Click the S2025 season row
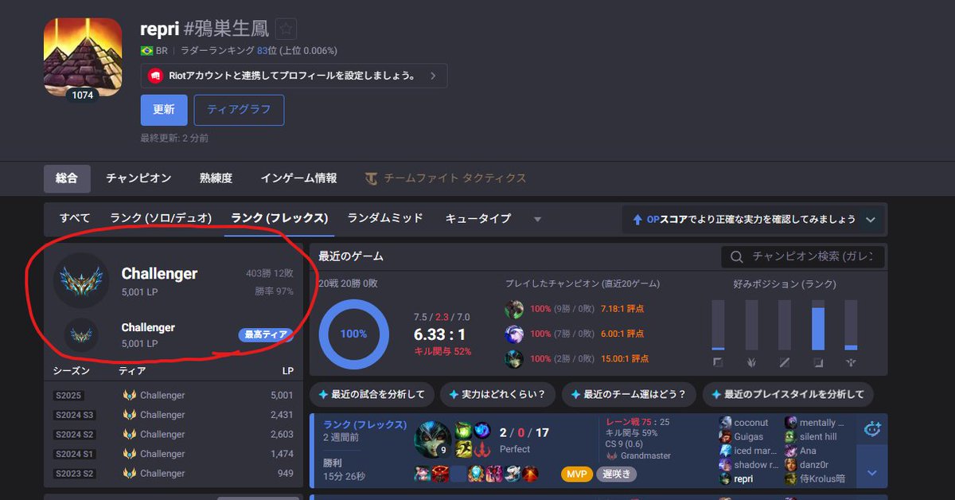Viewport: 955px width, 500px height. [173, 396]
